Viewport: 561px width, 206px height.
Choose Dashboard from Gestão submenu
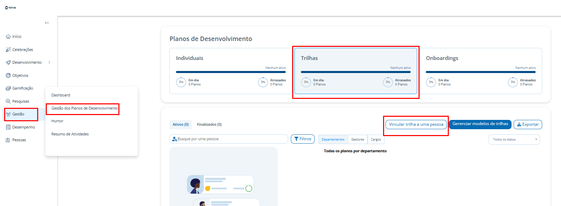(61, 95)
